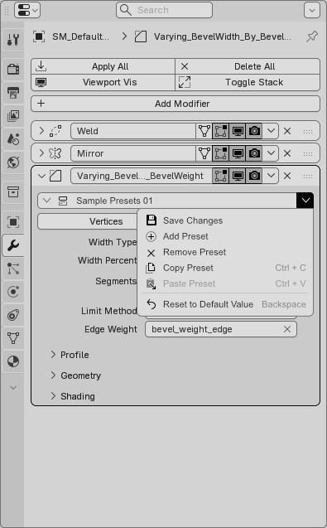
Task: Open the header options dropdown
Action: (312, 10)
